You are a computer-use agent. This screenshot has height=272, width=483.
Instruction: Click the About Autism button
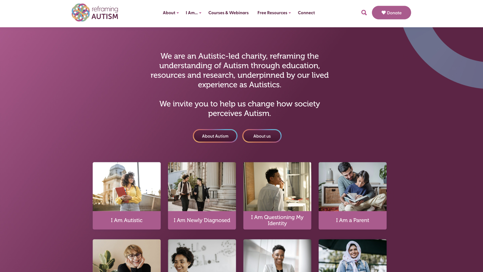pyautogui.click(x=215, y=136)
